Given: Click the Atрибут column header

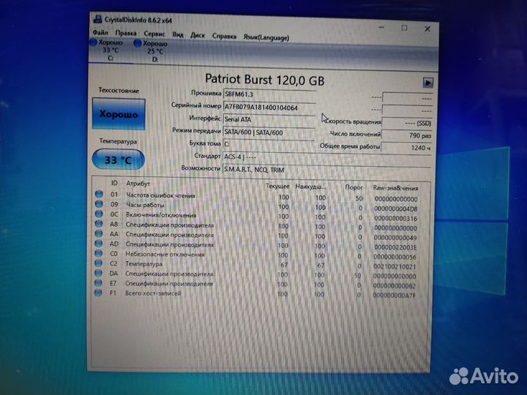Looking at the screenshot, I should click(x=138, y=184).
